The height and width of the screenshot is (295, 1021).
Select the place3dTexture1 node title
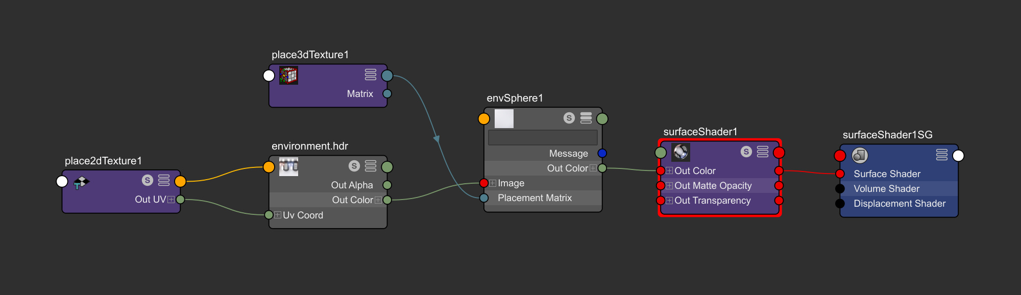[310, 55]
